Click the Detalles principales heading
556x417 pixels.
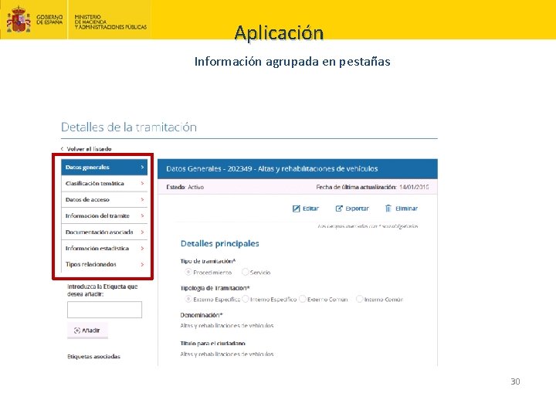point(220,243)
